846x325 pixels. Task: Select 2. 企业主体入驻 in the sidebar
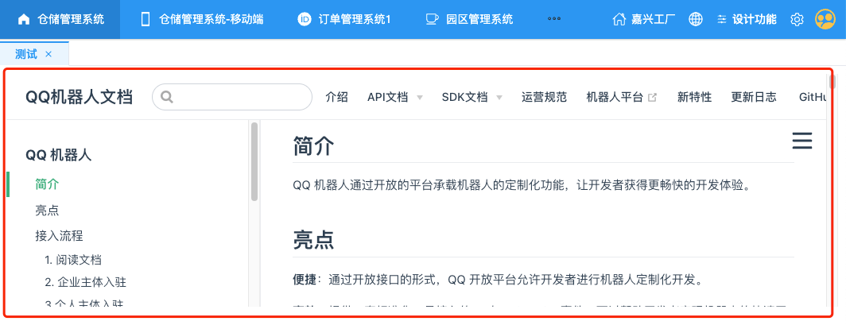(x=86, y=282)
